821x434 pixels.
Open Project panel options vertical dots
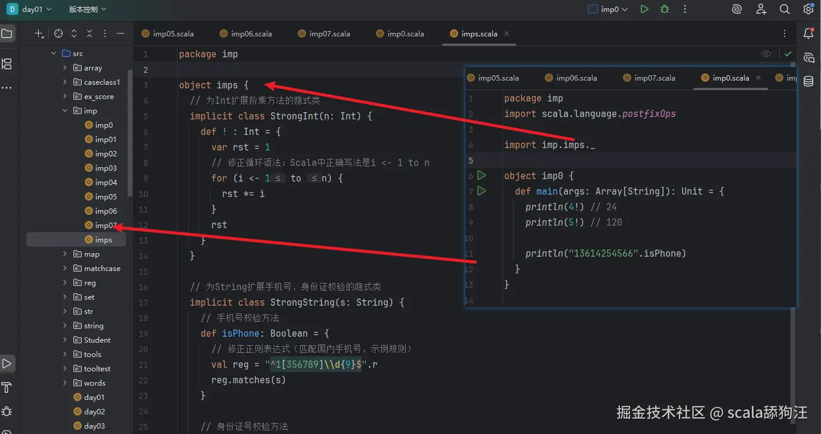click(105, 34)
